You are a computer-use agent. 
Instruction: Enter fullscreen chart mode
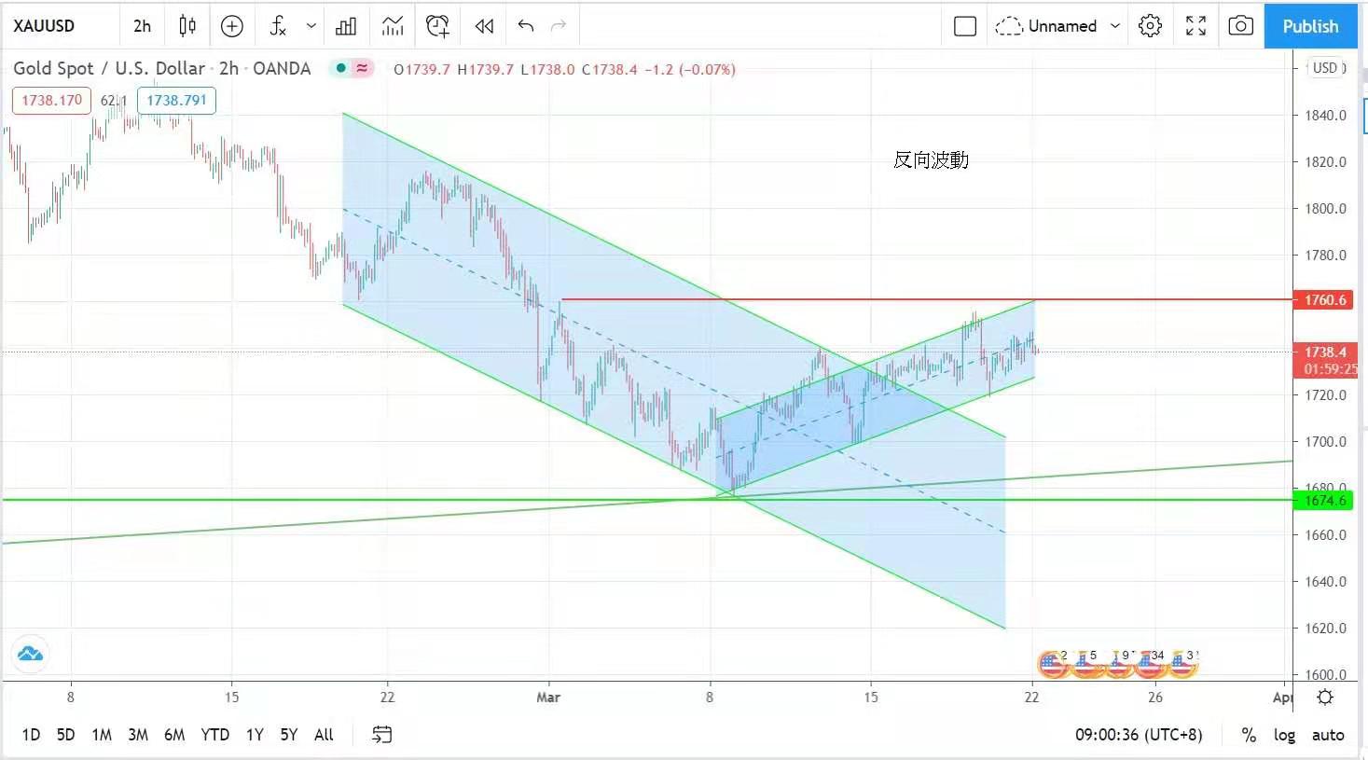pyautogui.click(x=1195, y=26)
